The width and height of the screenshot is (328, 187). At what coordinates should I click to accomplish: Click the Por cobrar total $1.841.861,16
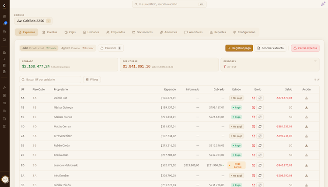136,67
